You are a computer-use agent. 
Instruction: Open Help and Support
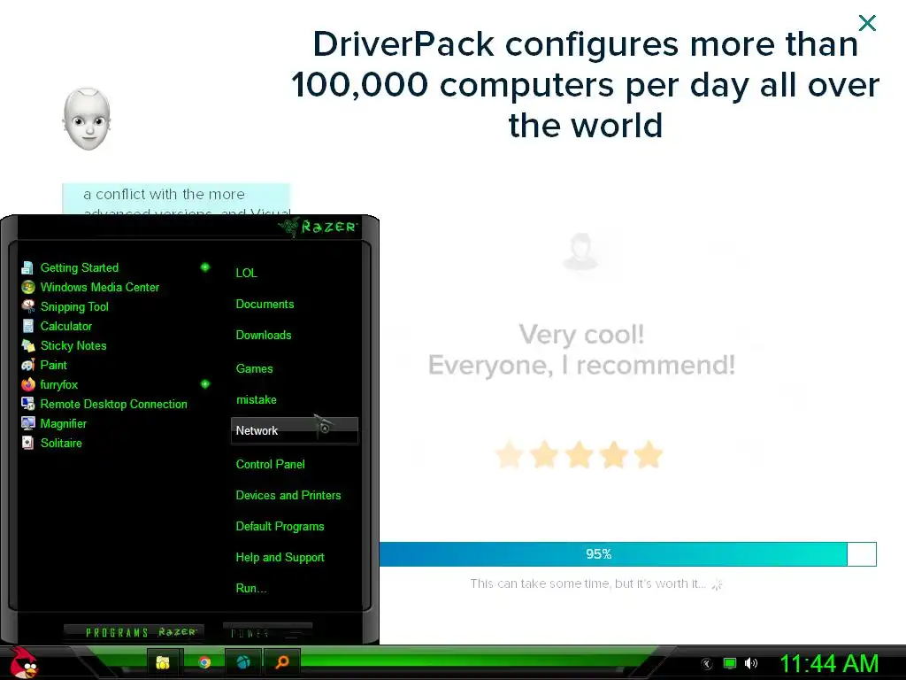(x=280, y=558)
